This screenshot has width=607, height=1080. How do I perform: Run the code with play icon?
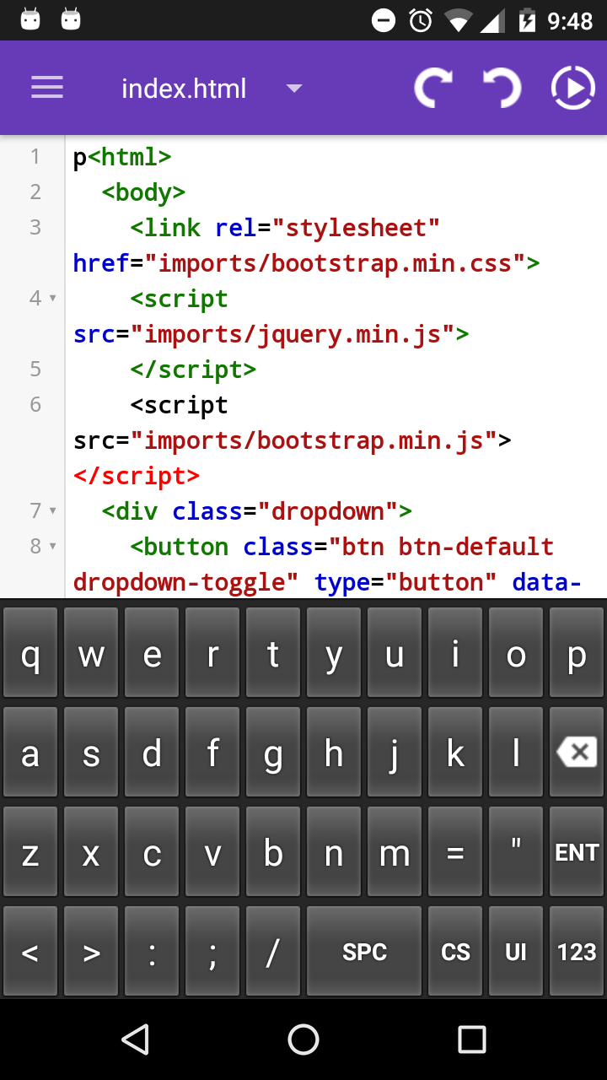(x=573, y=88)
